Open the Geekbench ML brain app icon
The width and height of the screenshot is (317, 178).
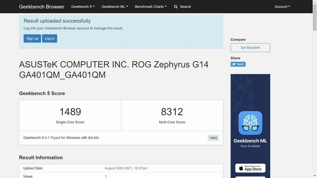(x=250, y=123)
